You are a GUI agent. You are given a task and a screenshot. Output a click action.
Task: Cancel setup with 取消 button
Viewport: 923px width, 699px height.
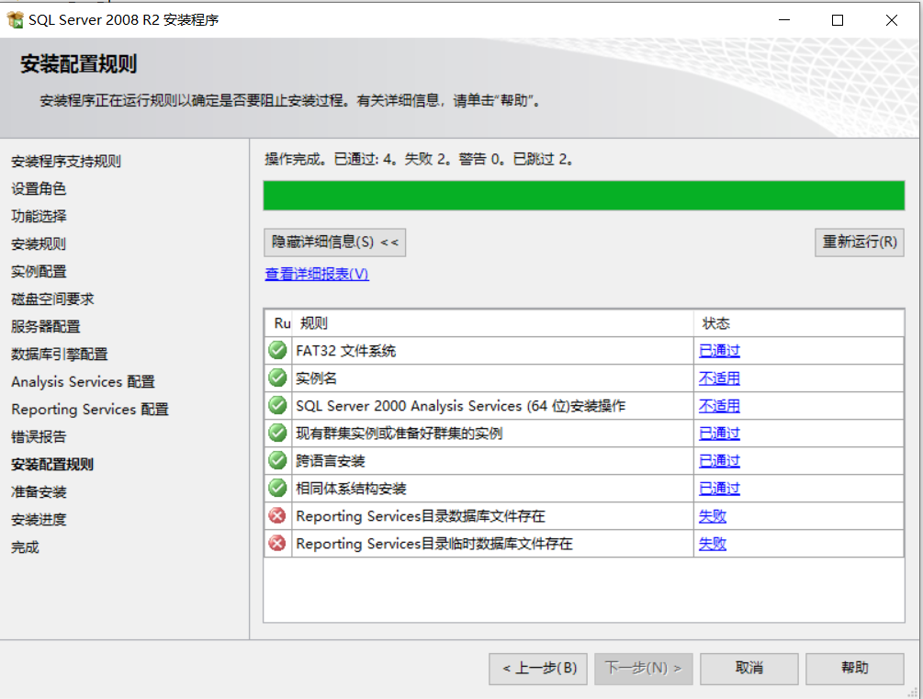tap(749, 669)
